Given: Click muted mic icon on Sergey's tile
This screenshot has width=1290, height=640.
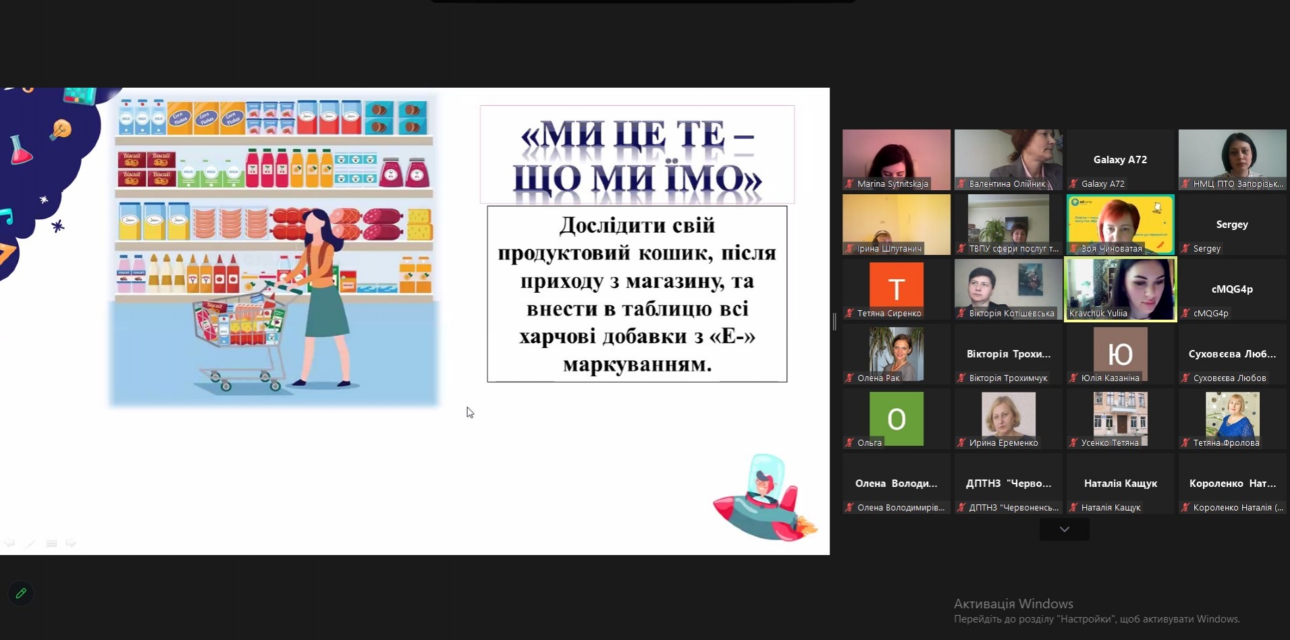Looking at the screenshot, I should (1185, 249).
